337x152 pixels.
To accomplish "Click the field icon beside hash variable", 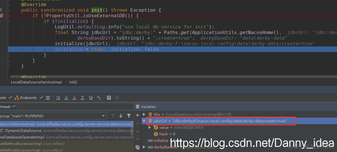I will tap(156, 134).
